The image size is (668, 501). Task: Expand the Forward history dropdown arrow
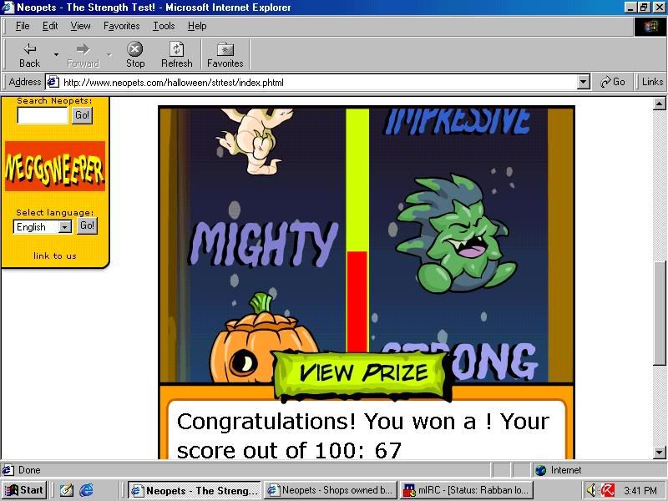[109, 55]
